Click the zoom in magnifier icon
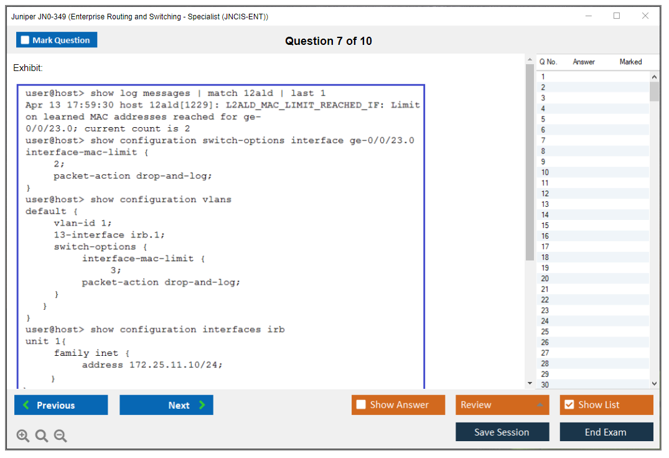Viewport: 669px width, 458px height. click(23, 436)
